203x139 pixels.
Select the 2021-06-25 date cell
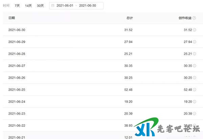click(x=17, y=89)
